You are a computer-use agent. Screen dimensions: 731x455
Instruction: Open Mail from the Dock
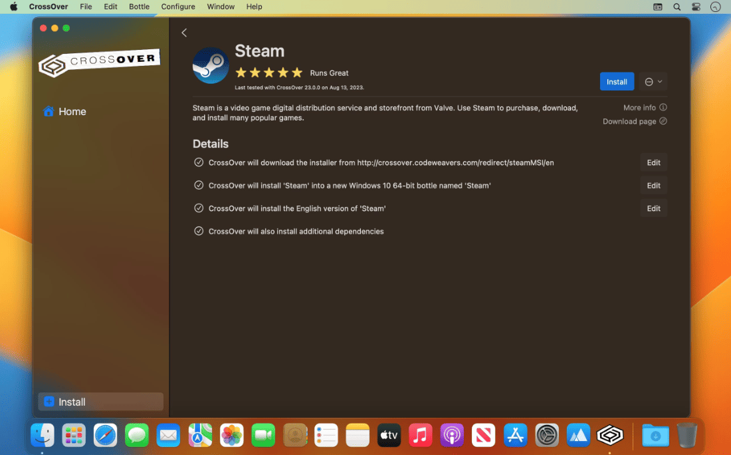(168, 436)
